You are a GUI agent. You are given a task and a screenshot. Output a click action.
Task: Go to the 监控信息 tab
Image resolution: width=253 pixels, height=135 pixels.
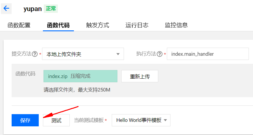[176, 25]
